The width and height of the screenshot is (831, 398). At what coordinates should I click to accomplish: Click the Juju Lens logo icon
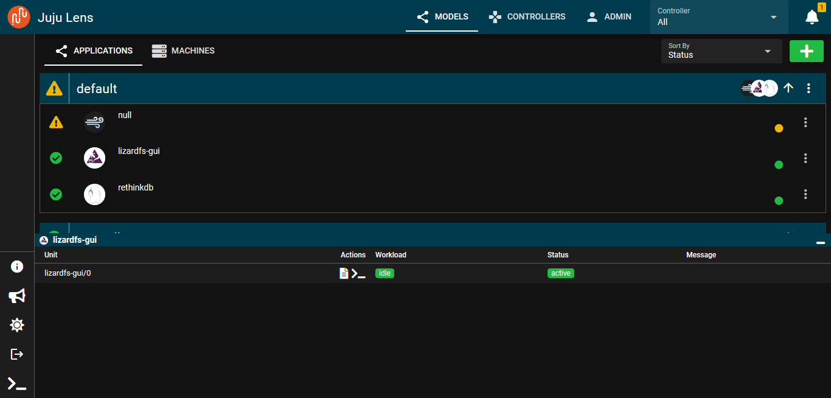click(19, 17)
